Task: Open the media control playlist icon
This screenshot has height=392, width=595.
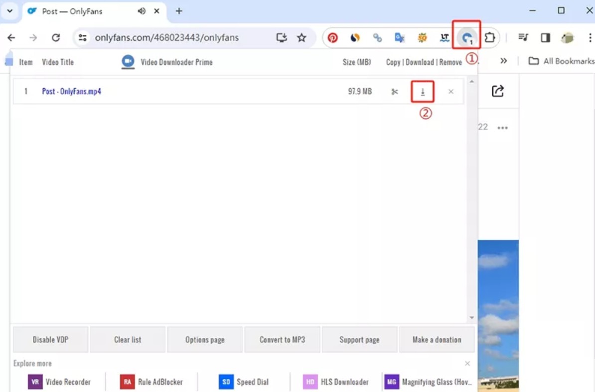Action: coord(523,37)
